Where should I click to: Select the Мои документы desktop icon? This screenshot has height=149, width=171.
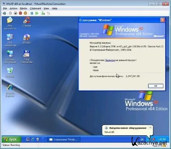[x=10, y=23]
